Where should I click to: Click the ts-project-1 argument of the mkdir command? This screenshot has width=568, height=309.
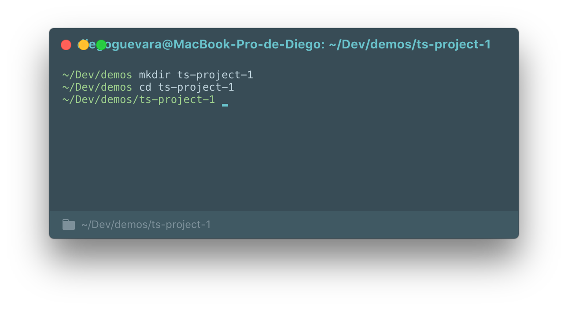click(x=215, y=74)
